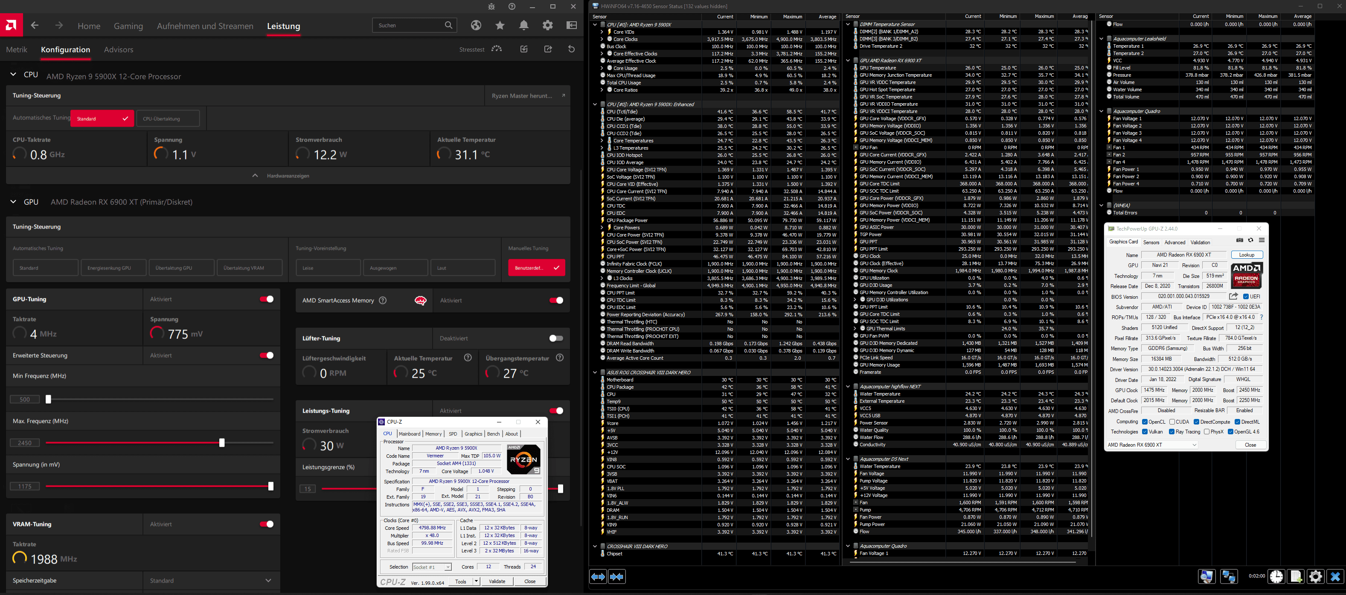
Task: Open GPU-Z hamburger menu
Action: (1262, 240)
